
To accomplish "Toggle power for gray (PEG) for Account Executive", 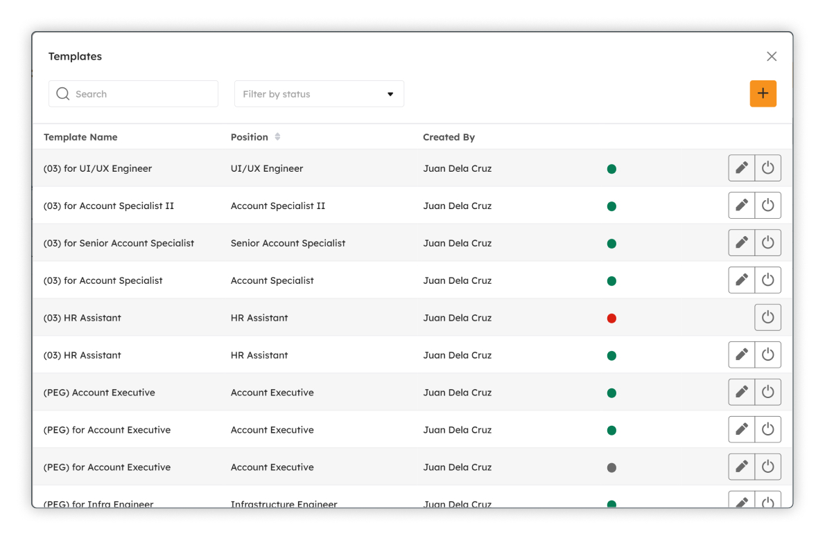I will click(x=767, y=467).
